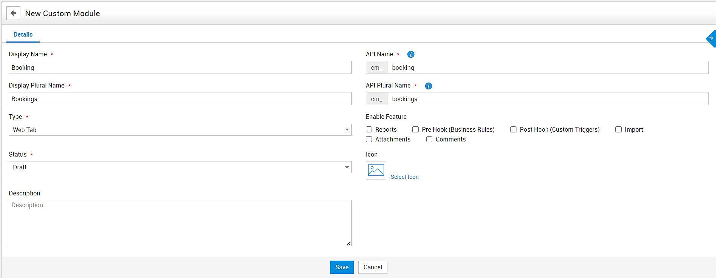Toggle the Attachments checkbox
Image resolution: width=716 pixels, height=278 pixels.
[369, 139]
